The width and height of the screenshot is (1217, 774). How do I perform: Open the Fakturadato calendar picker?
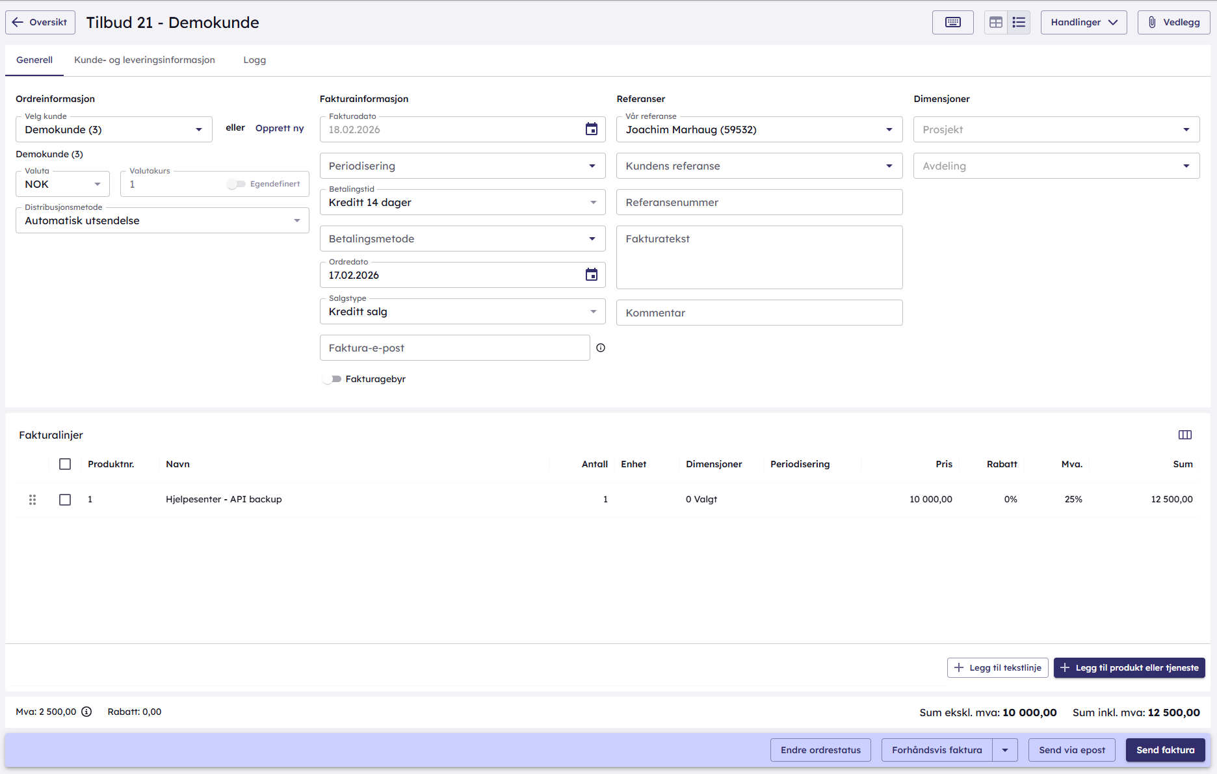pos(591,129)
